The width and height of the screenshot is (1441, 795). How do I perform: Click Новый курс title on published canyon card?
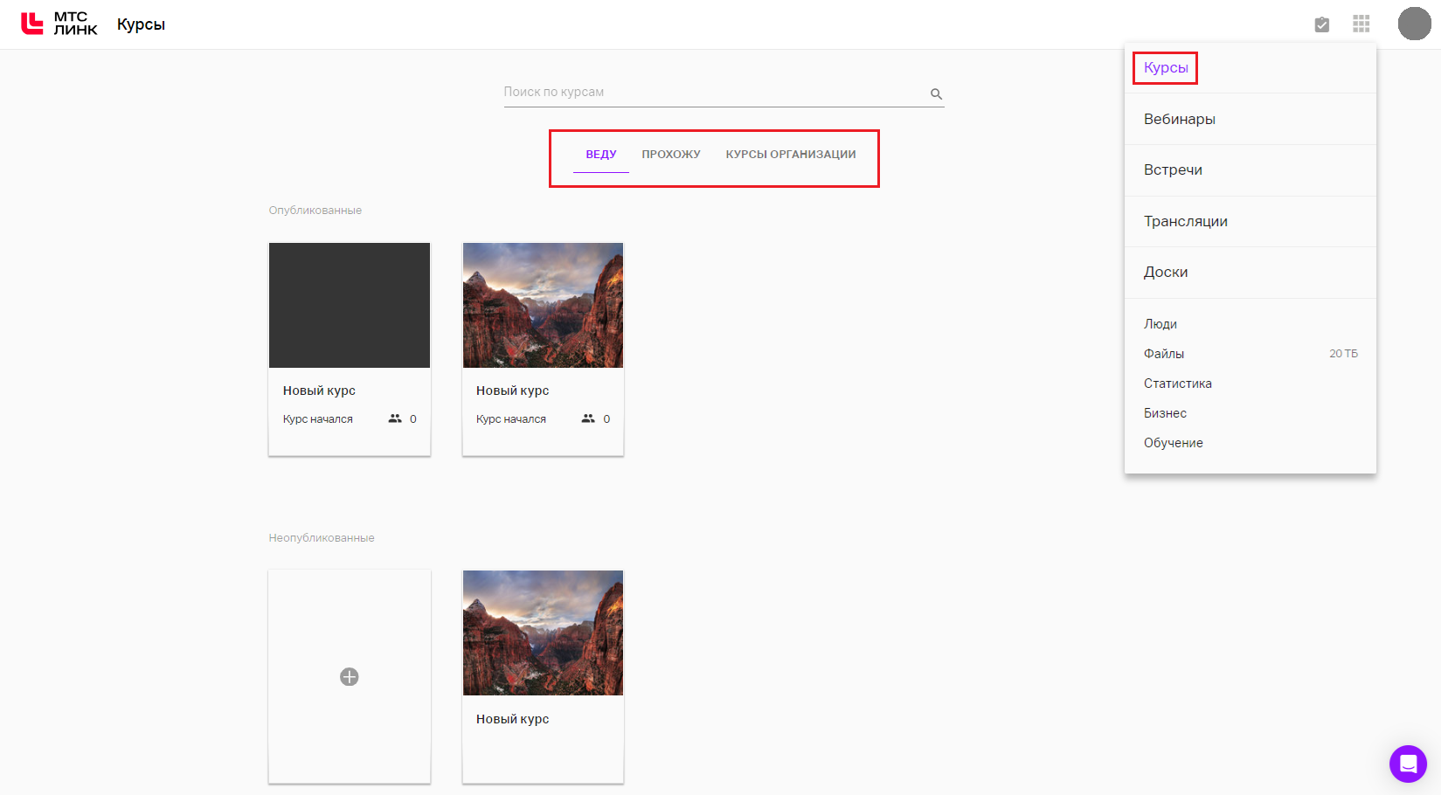coord(512,391)
